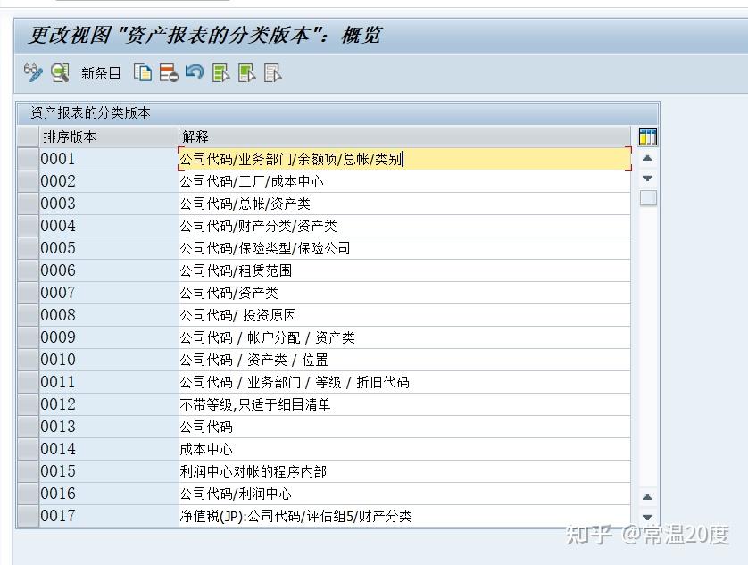Select the Position (magnifying glass) icon
748x565 pixels.
point(59,73)
